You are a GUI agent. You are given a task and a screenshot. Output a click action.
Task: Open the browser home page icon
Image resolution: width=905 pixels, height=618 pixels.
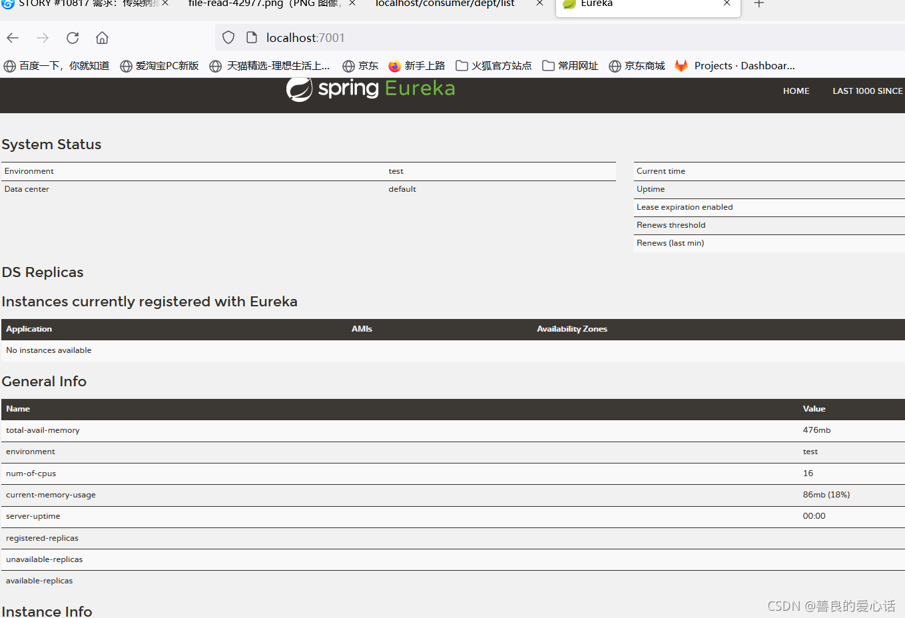pyautogui.click(x=102, y=38)
